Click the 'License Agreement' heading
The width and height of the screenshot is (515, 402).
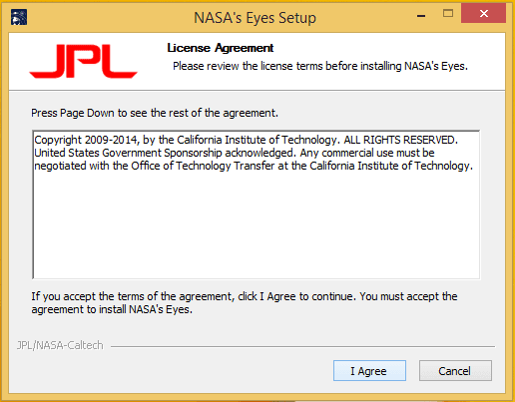[x=221, y=48]
